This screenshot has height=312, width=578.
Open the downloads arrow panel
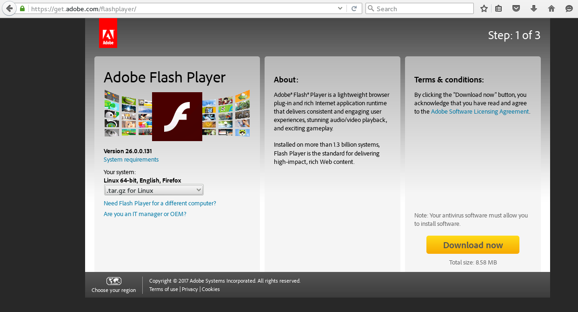click(x=534, y=8)
